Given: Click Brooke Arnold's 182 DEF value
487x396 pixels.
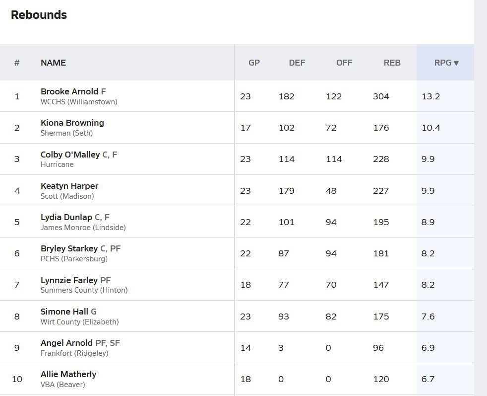Looking at the screenshot, I should [x=286, y=96].
